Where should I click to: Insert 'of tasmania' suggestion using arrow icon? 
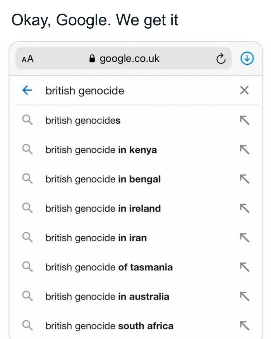pyautogui.click(x=244, y=267)
